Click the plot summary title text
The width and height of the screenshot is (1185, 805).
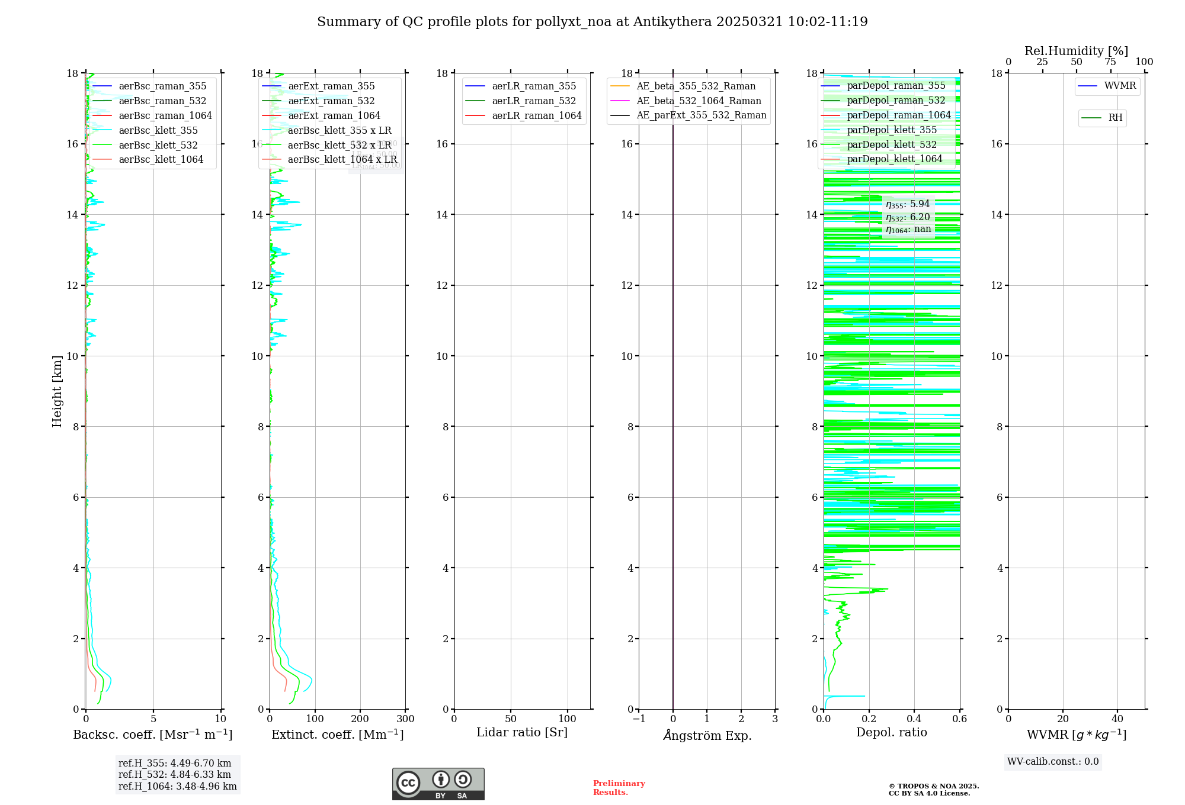point(592,22)
